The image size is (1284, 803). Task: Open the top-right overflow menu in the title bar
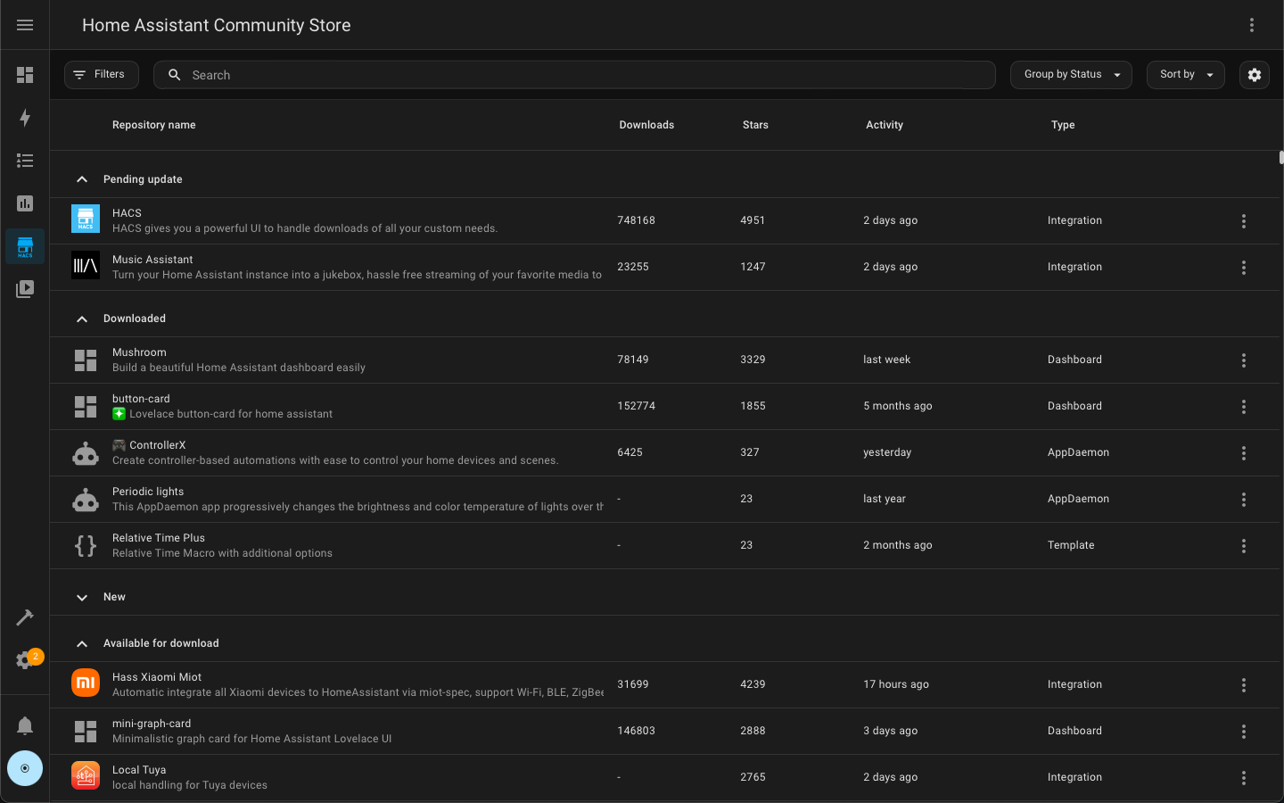point(1252,25)
